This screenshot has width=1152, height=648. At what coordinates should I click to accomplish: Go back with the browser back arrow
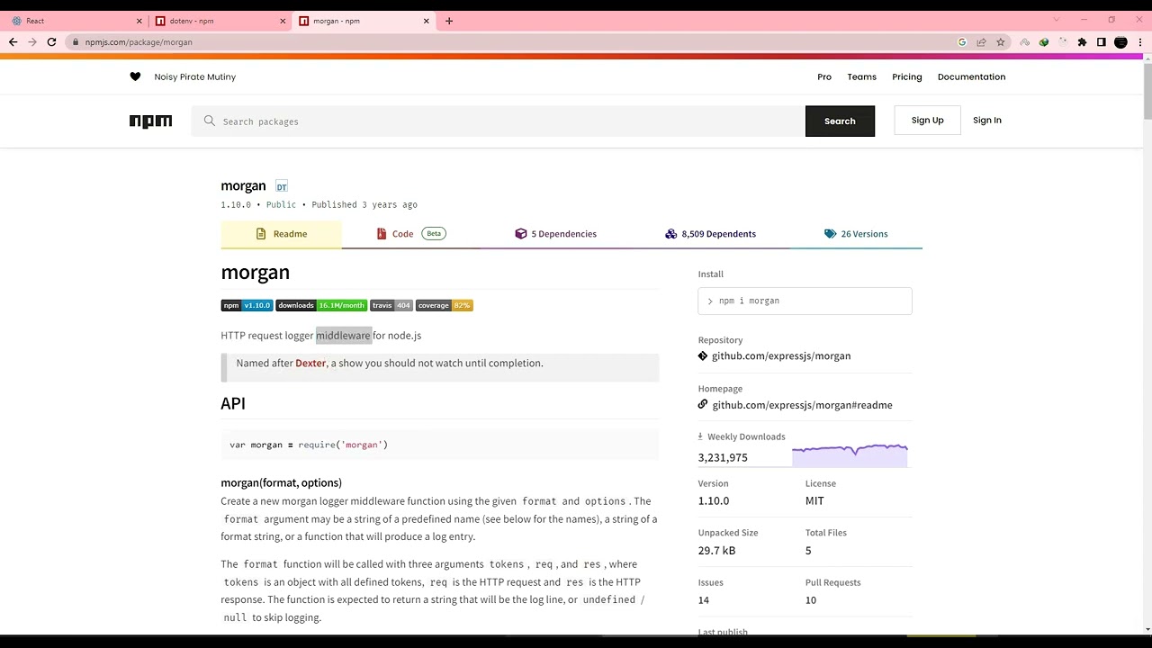pyautogui.click(x=13, y=42)
